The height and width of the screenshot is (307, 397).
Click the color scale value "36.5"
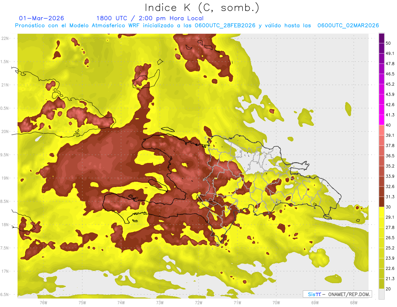point(390,156)
